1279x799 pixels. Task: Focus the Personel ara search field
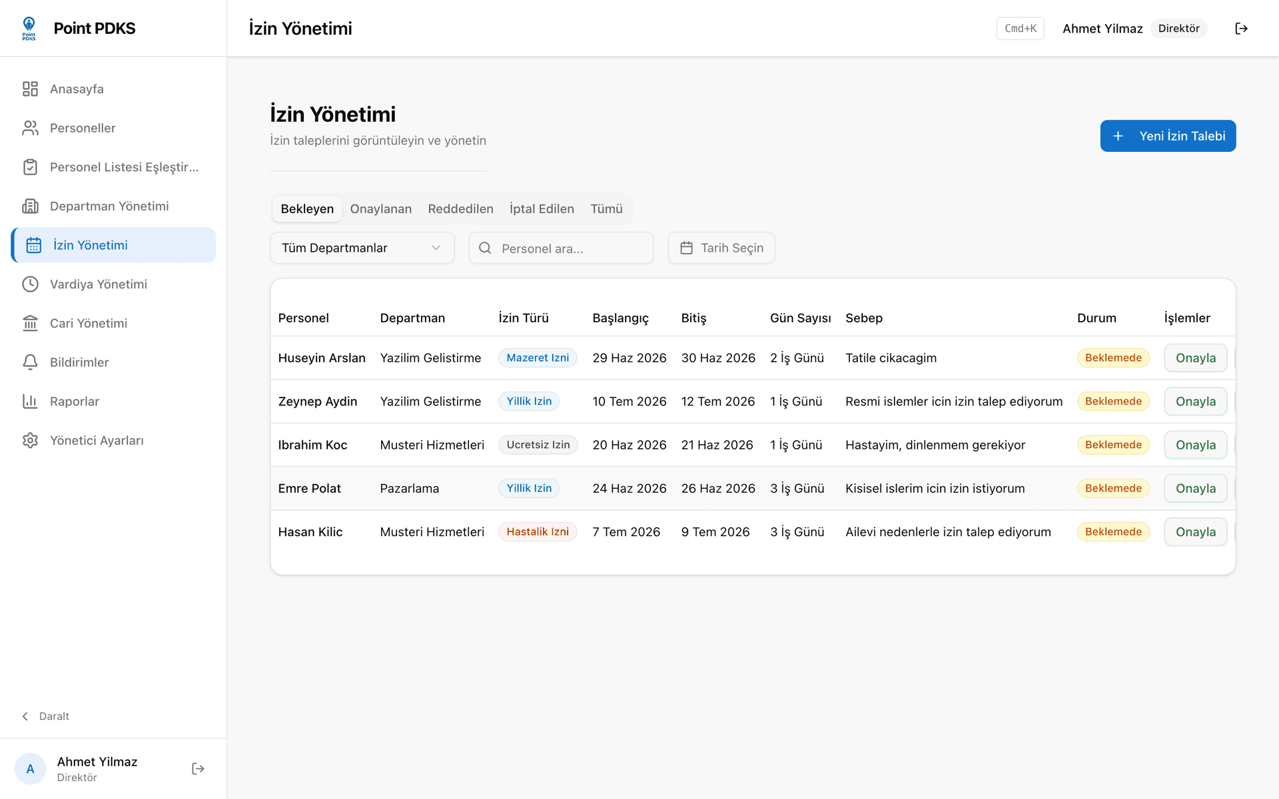point(561,248)
